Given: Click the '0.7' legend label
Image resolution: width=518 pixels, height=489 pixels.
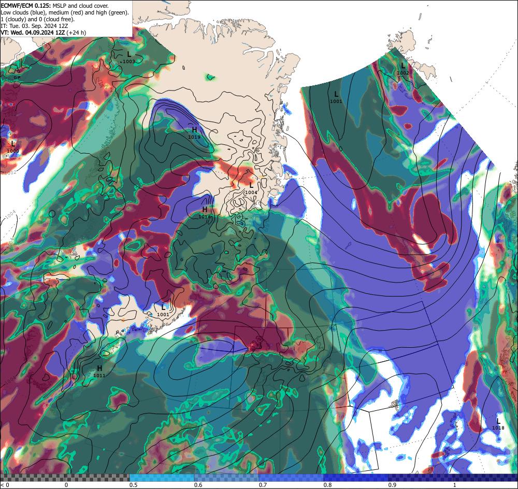Looking at the screenshot, I should click(x=263, y=485).
